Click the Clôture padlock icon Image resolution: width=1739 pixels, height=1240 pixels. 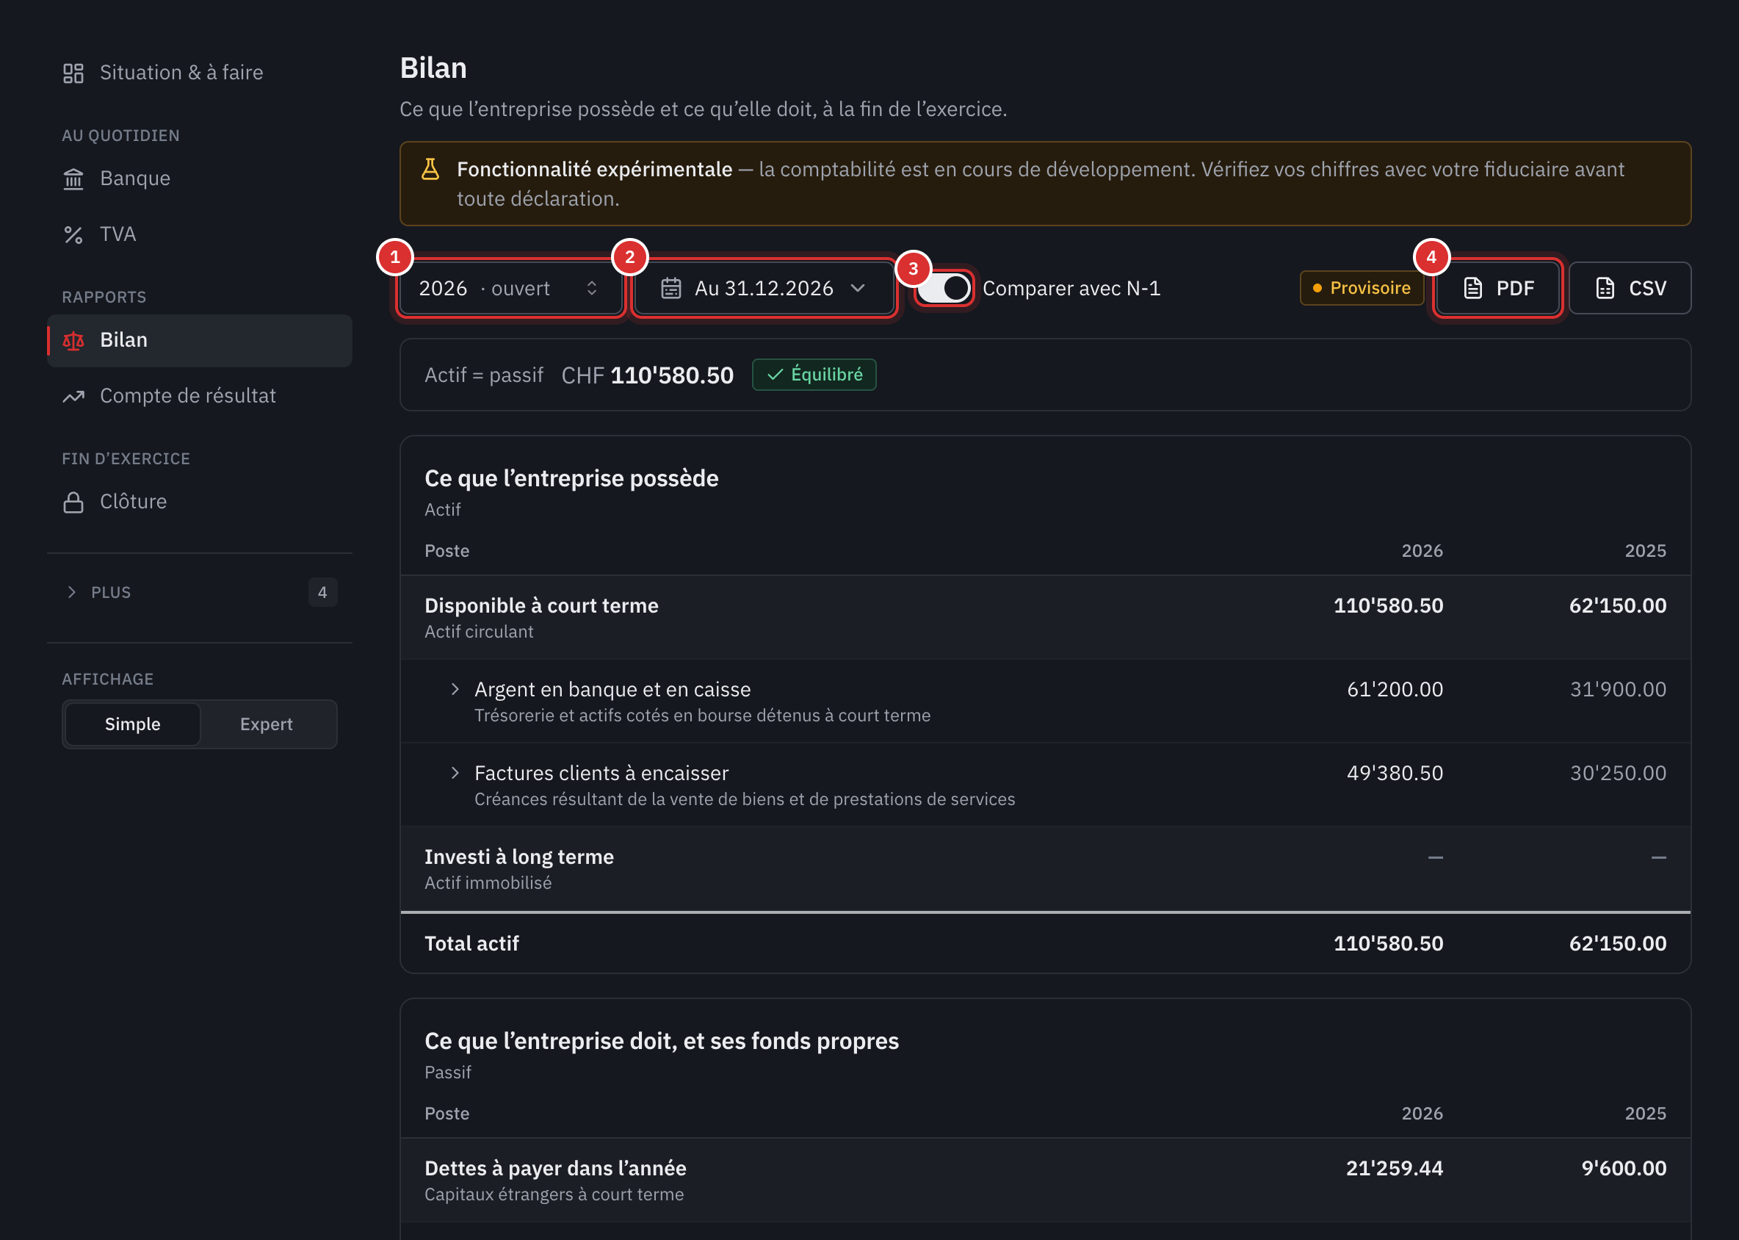point(73,502)
